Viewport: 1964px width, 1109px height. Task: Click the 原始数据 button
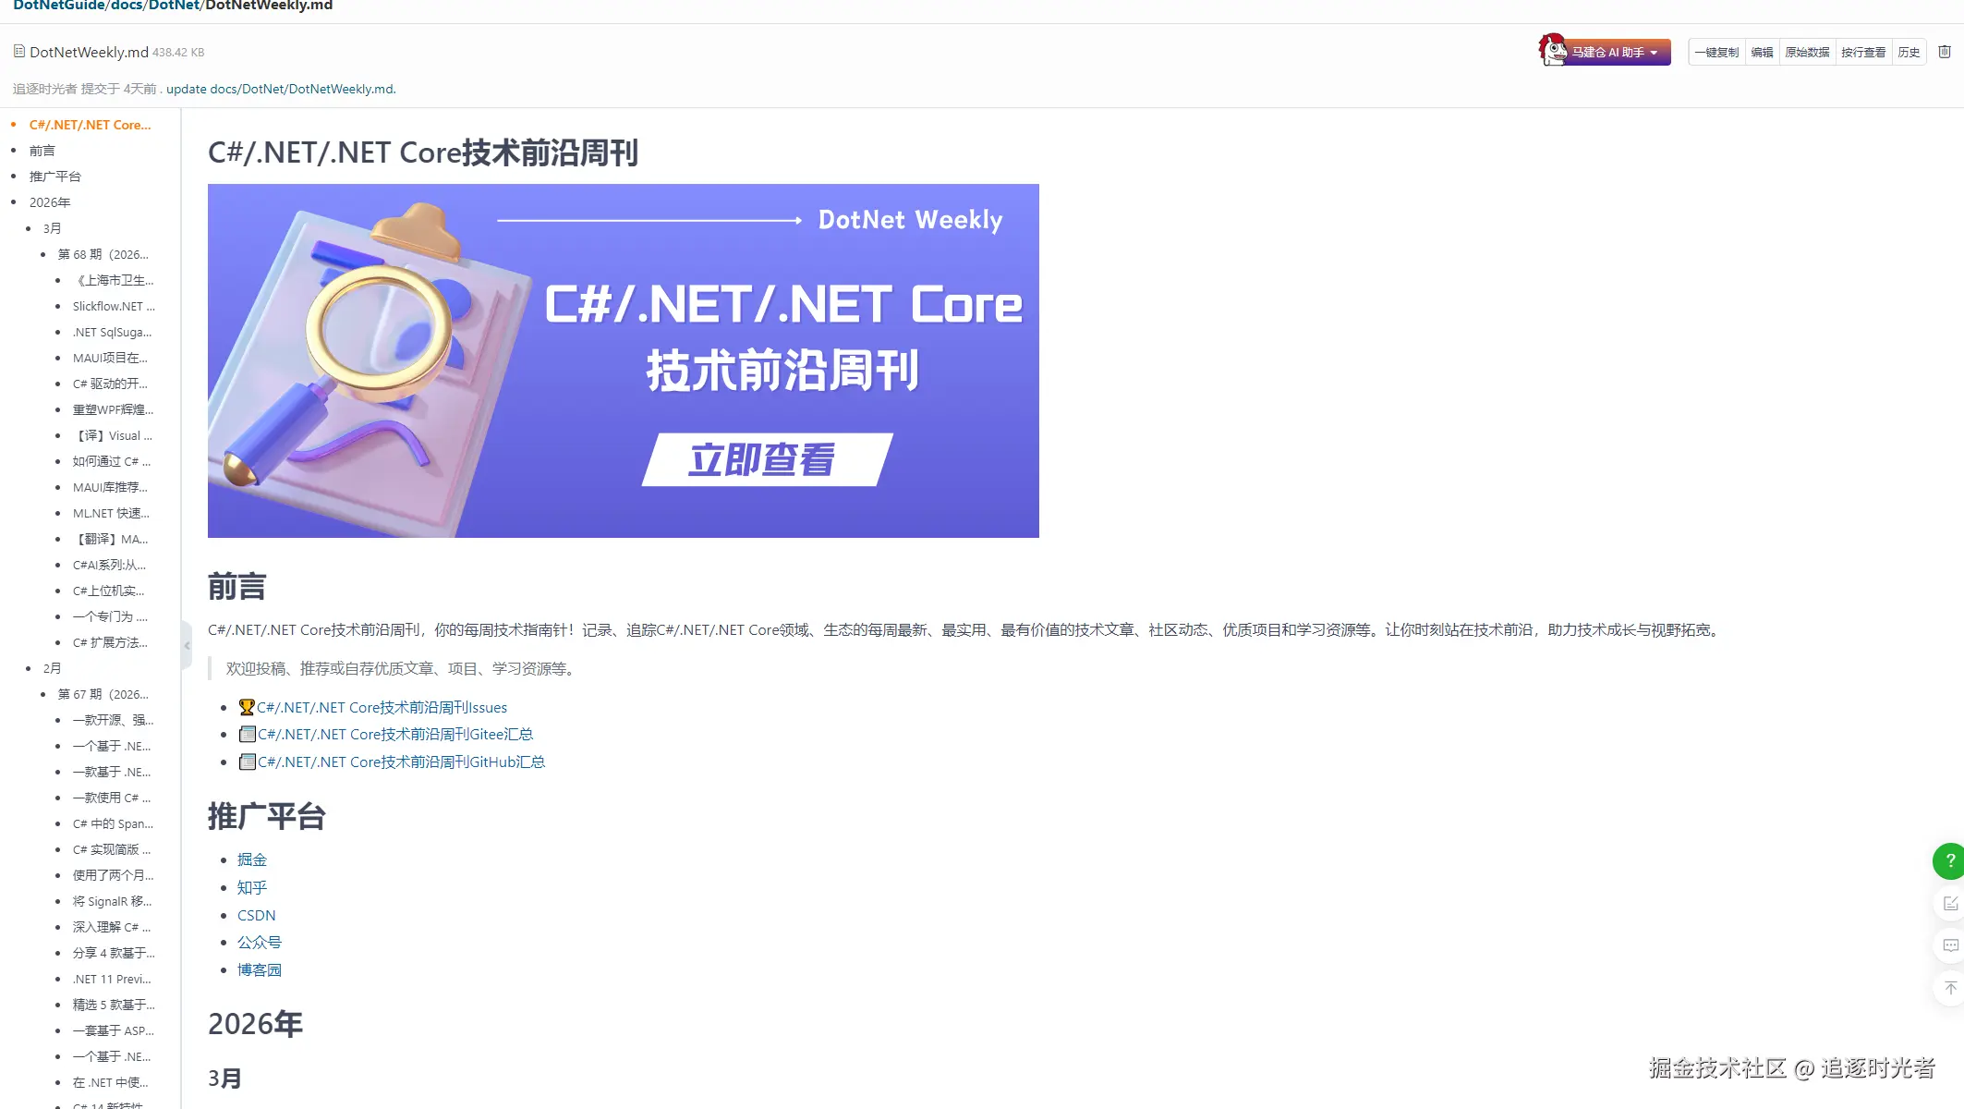pyautogui.click(x=1806, y=53)
